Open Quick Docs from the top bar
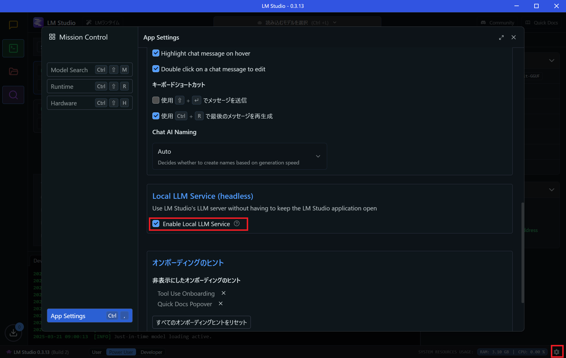Image resolution: width=566 pixels, height=358 pixels. (x=541, y=22)
